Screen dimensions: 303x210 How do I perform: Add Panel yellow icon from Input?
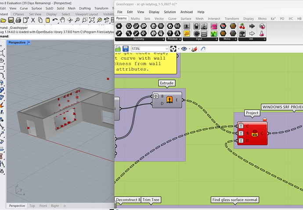[x=187, y=34]
